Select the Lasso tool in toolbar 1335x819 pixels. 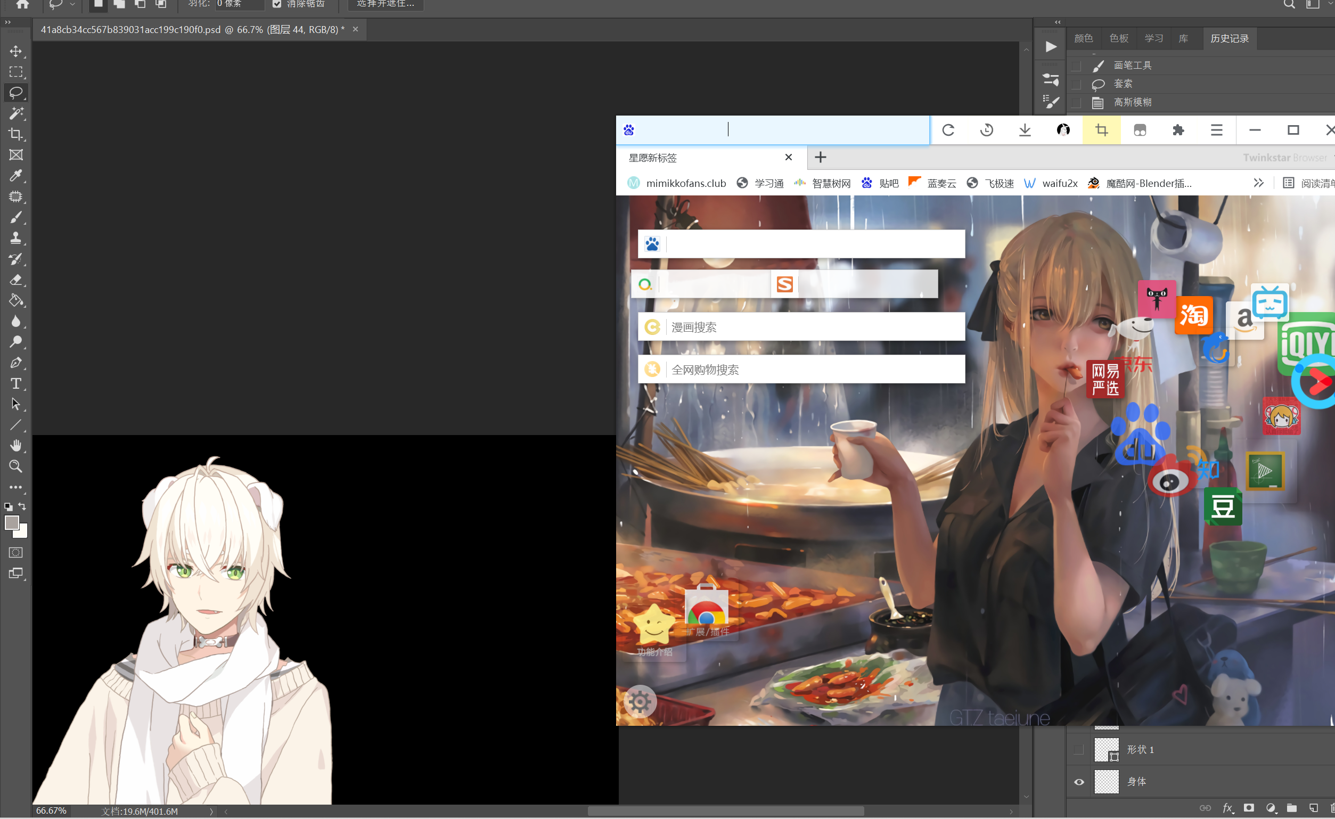[x=16, y=93]
